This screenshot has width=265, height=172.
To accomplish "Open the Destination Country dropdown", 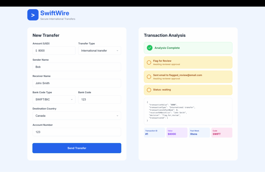I will (x=77, y=116).
